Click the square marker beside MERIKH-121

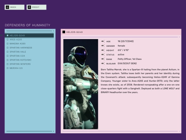point(8,68)
